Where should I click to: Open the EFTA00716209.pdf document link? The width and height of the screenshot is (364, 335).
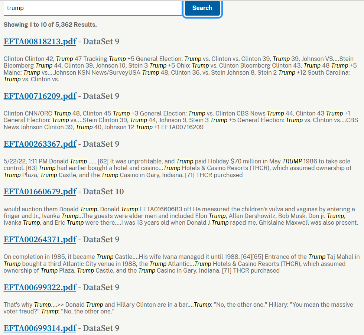click(40, 96)
